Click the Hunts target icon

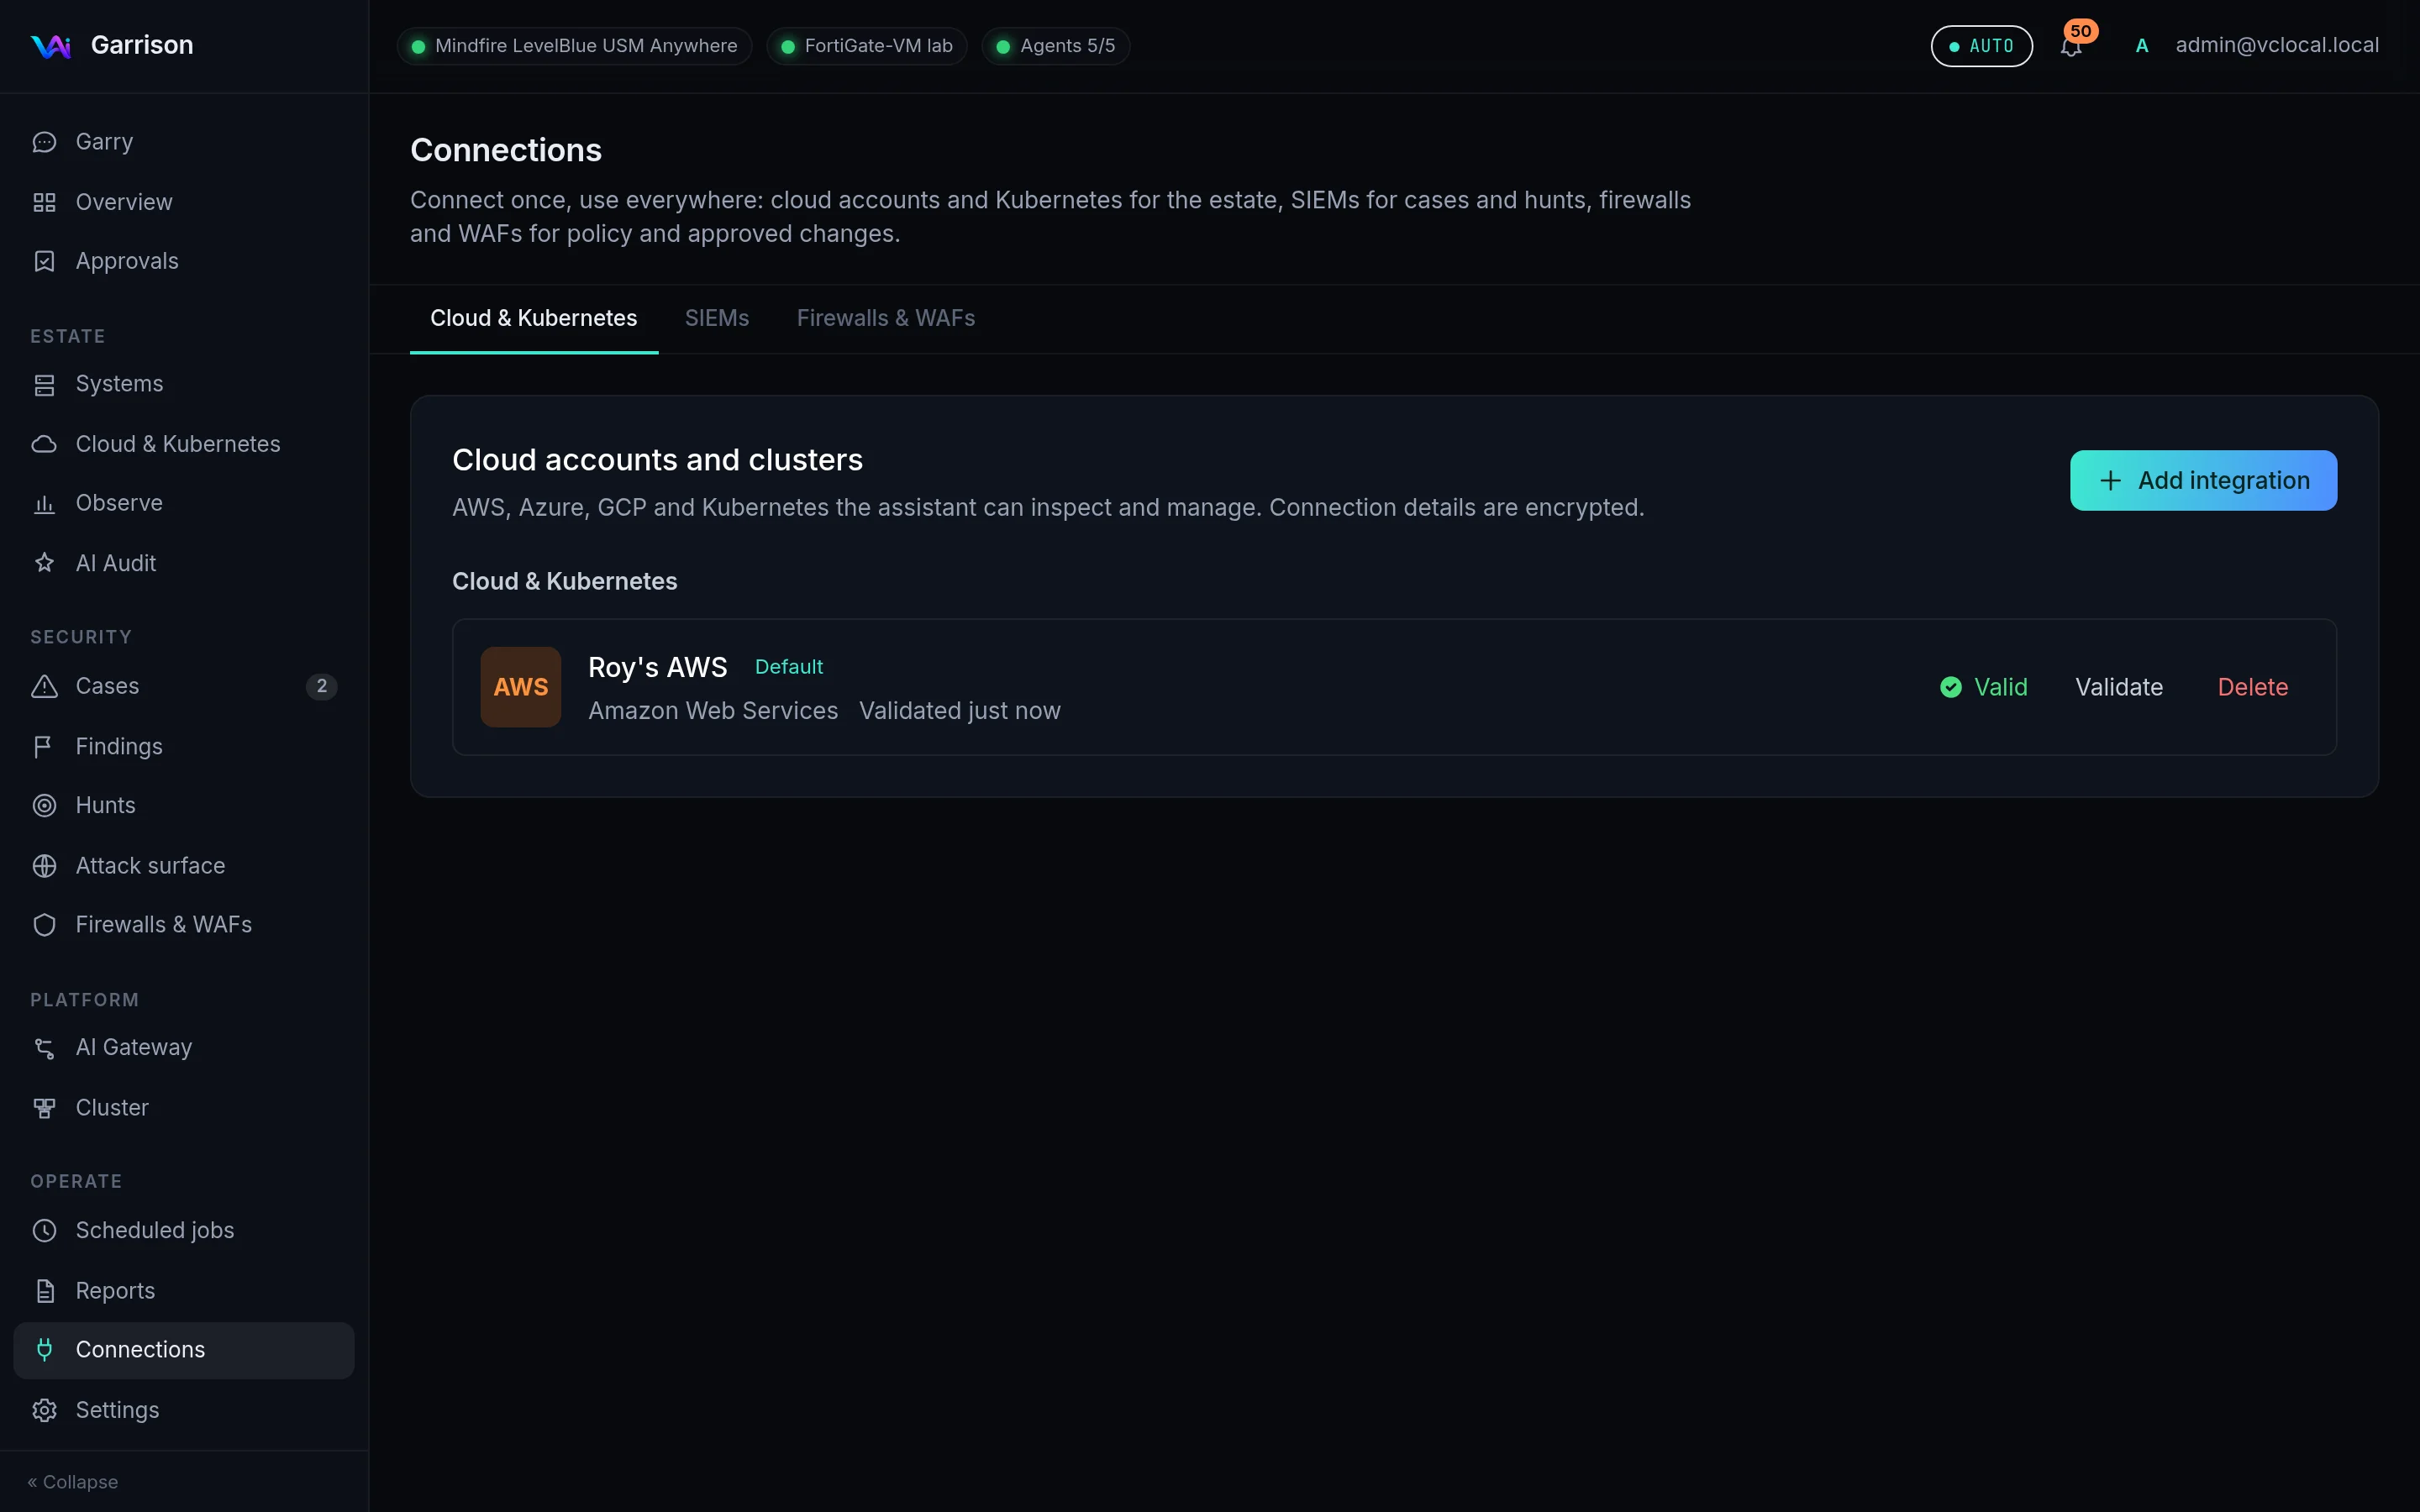[x=44, y=805]
